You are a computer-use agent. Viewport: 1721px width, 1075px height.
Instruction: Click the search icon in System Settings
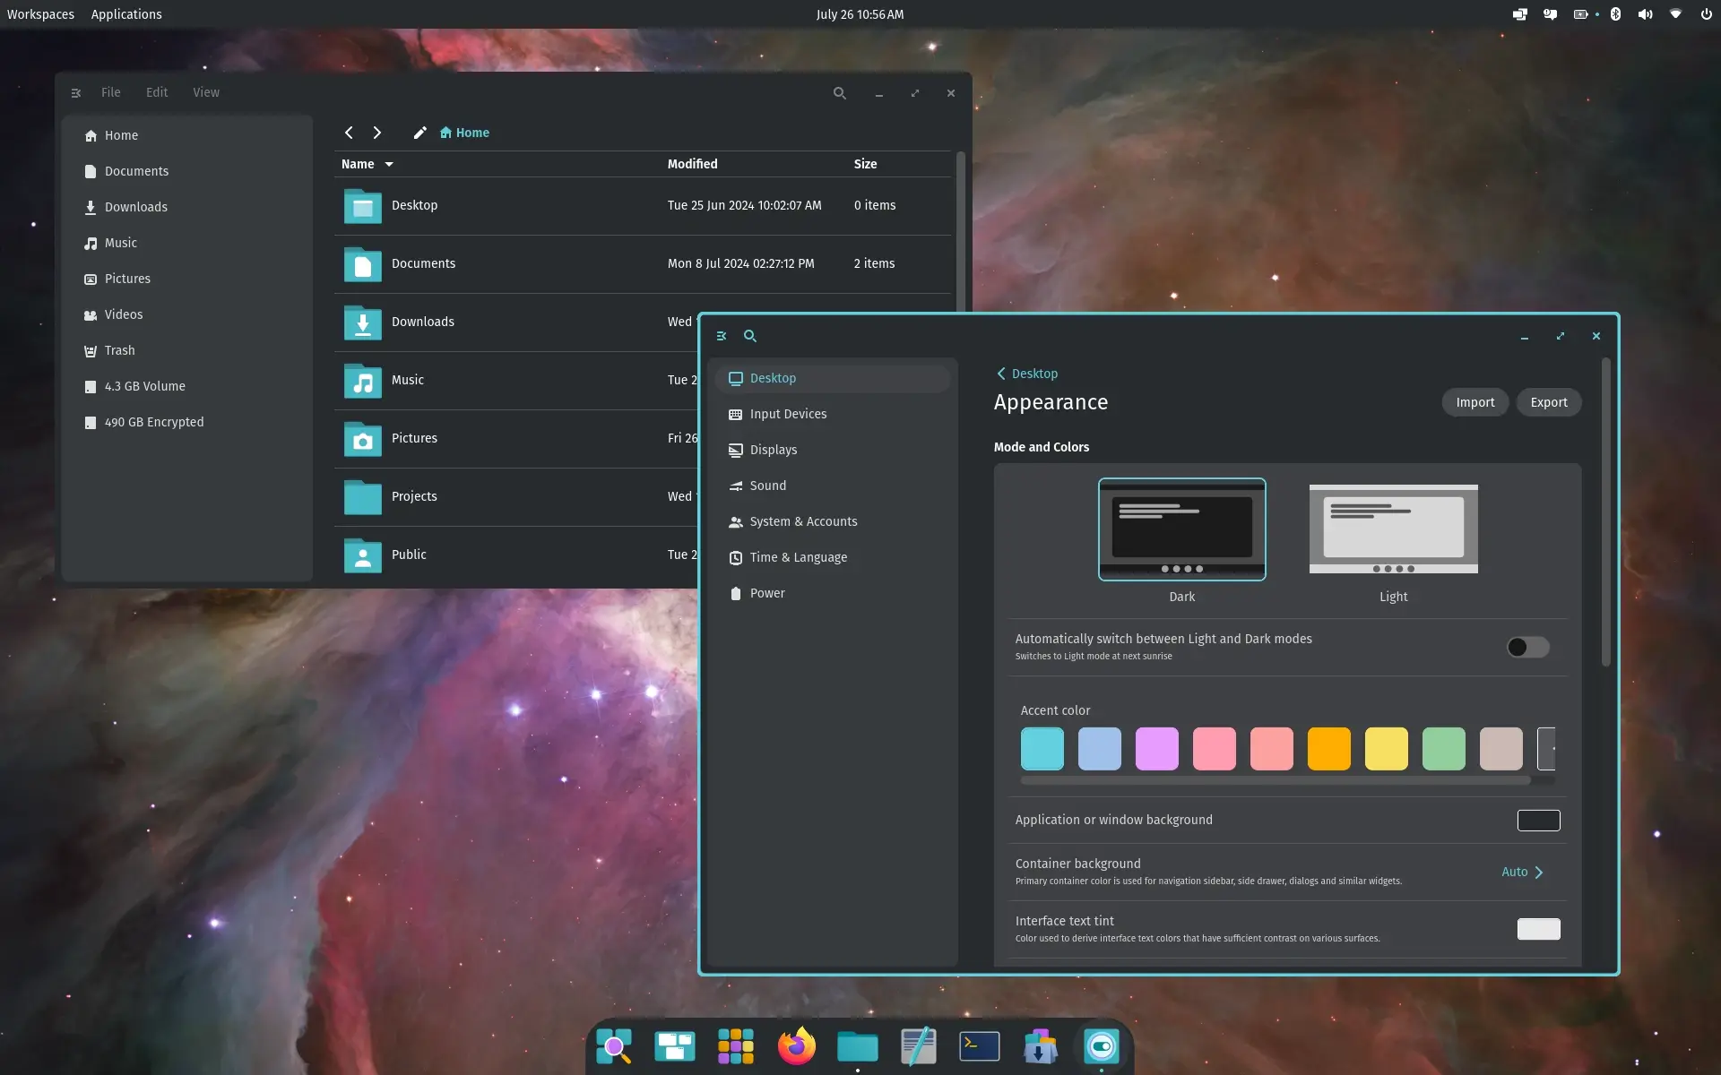coord(750,336)
